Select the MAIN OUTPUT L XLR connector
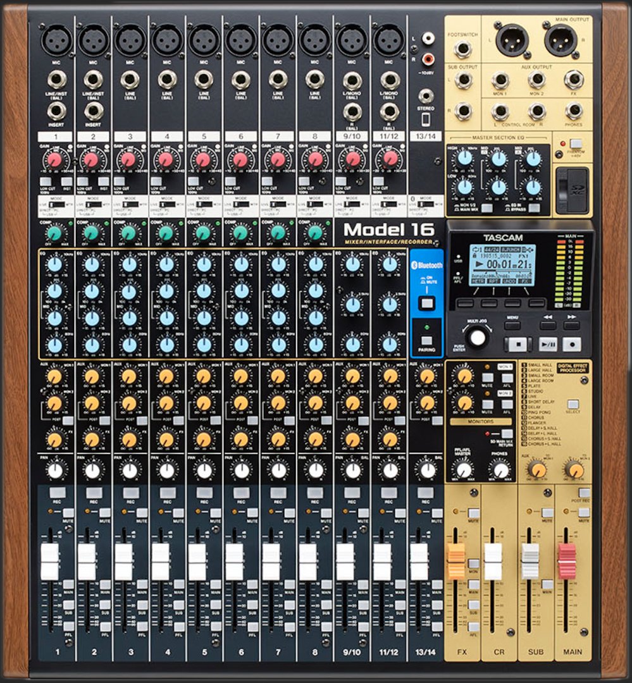Viewport: 632px width, 683px height. pyautogui.click(x=512, y=39)
